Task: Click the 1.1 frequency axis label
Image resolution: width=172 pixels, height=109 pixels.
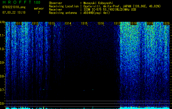Action: click(2, 35)
